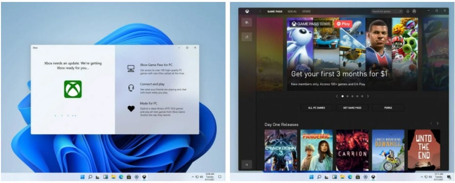Click 'Day One Releases' section heading

281,125
